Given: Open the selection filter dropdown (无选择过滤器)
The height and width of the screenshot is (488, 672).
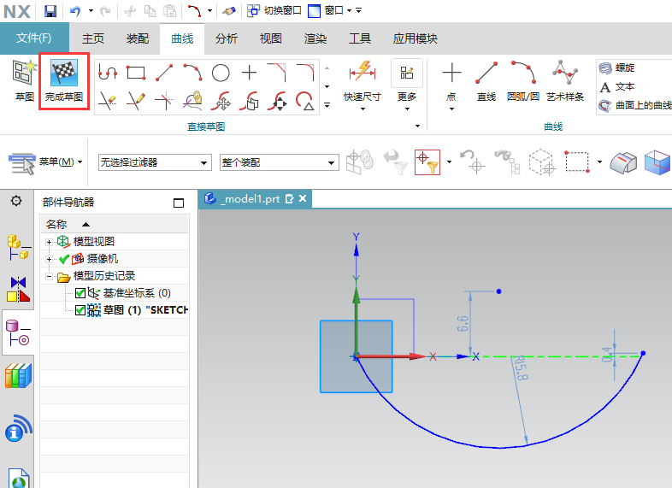Looking at the screenshot, I should (x=154, y=162).
